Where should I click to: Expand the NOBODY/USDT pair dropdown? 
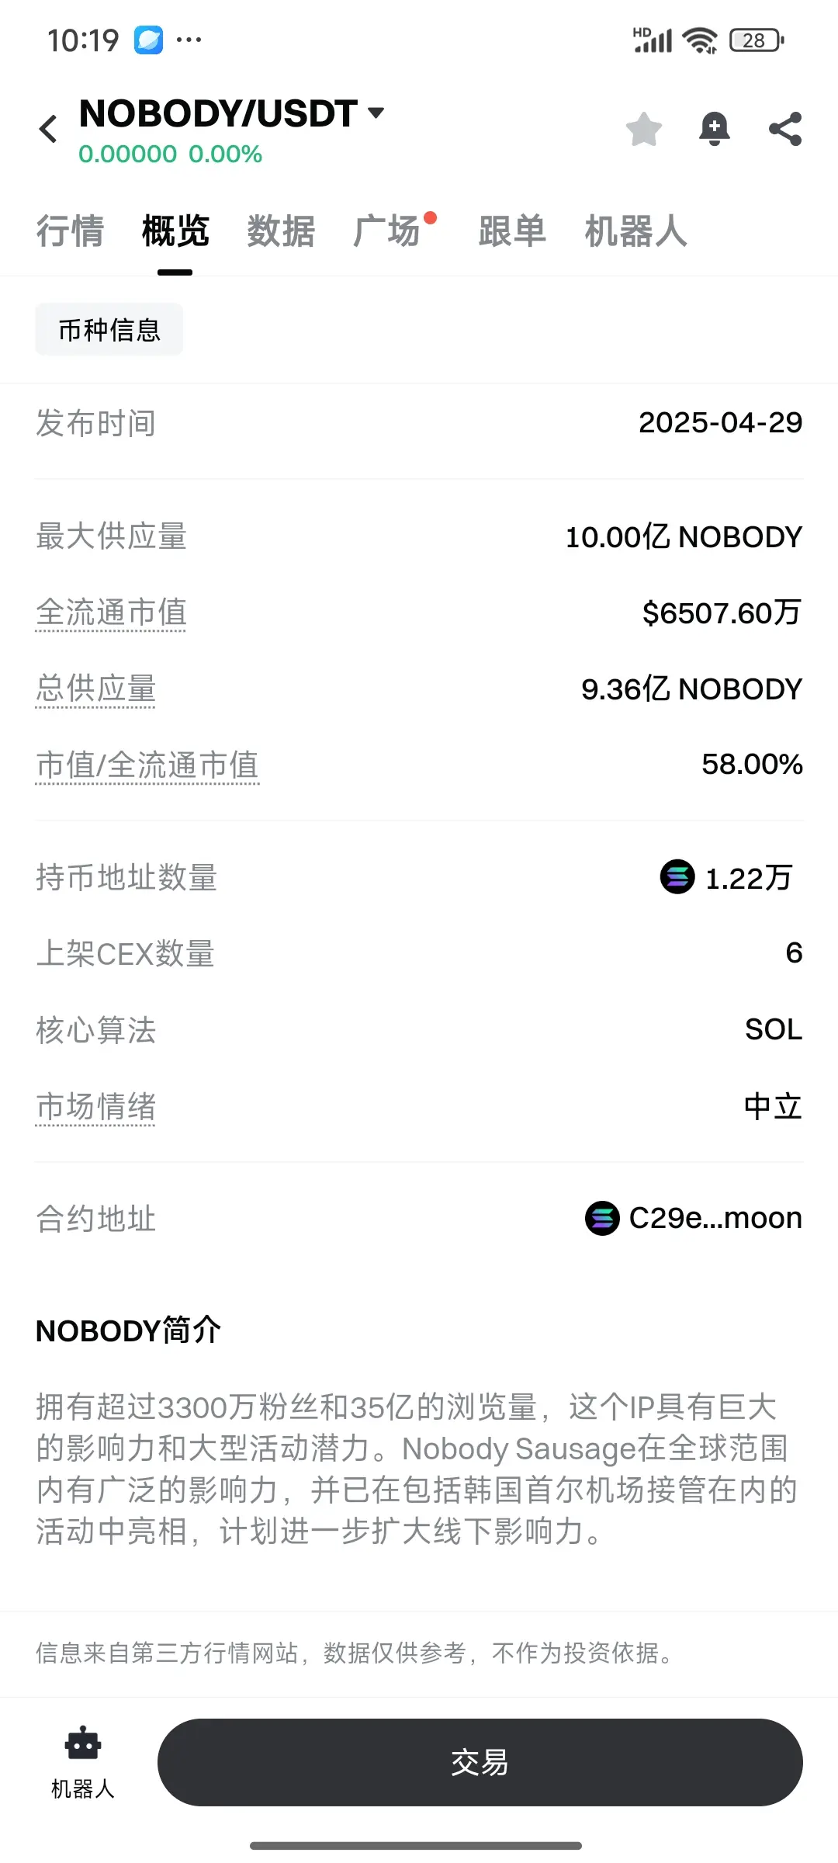(x=376, y=113)
